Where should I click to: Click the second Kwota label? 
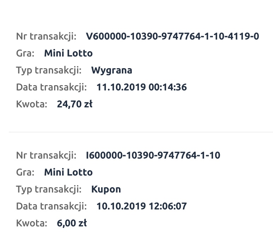[x=31, y=223]
